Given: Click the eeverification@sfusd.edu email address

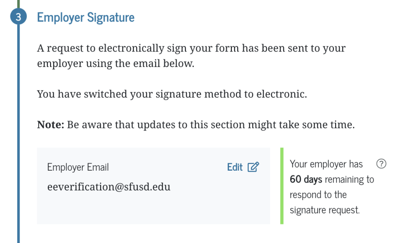Looking at the screenshot, I should click(x=109, y=187).
